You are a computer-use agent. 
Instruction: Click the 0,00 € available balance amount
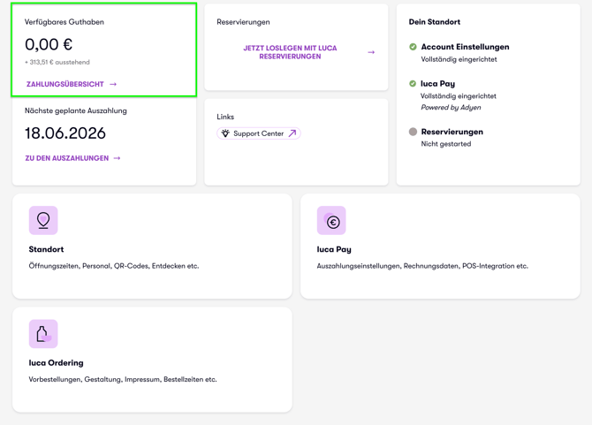(49, 44)
